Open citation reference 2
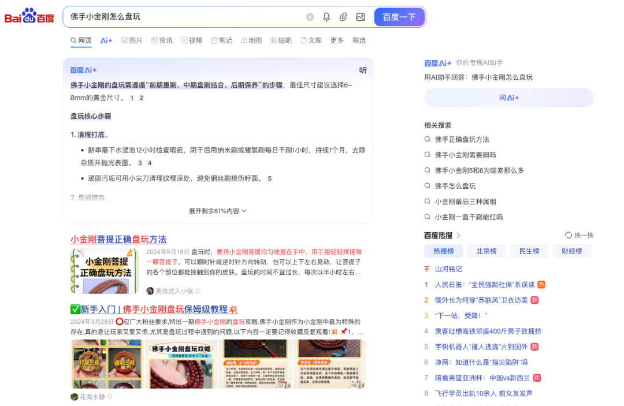Image resolution: width=624 pixels, height=406 pixels. tap(142, 98)
